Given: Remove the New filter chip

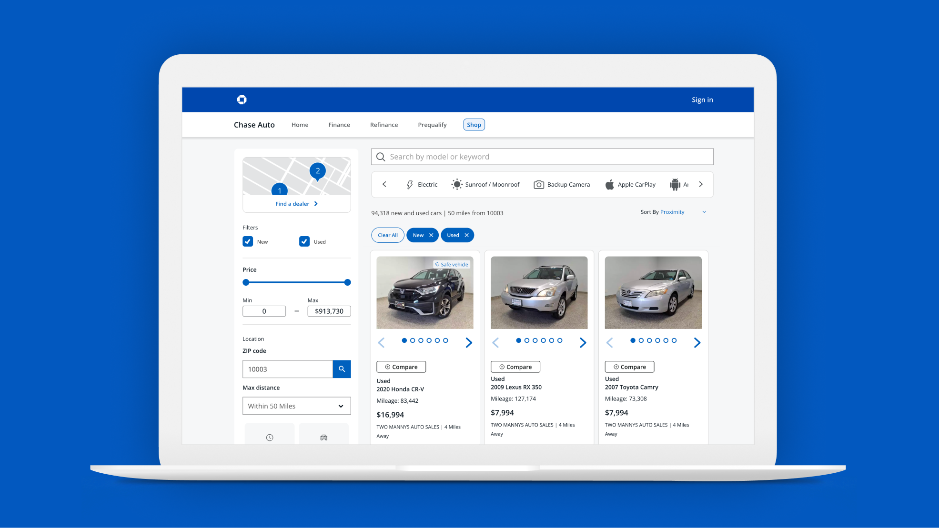Looking at the screenshot, I should [x=431, y=235].
